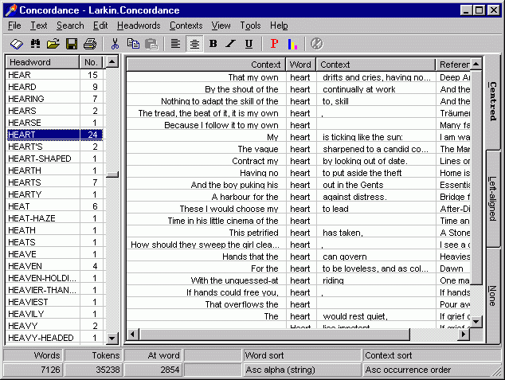This screenshot has width=505, height=380.
Task: Toggle Bold formatting
Action: pos(213,44)
